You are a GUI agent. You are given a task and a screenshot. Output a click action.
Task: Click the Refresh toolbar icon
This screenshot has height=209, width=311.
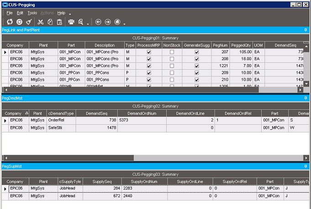pos(10,22)
